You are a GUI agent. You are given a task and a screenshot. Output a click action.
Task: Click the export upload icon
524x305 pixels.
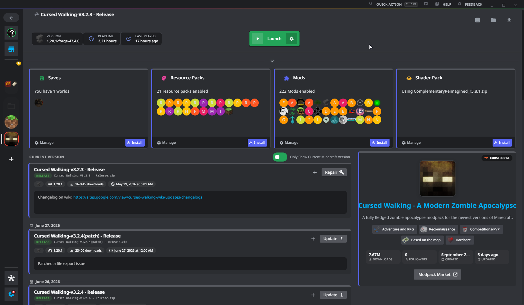[509, 20]
